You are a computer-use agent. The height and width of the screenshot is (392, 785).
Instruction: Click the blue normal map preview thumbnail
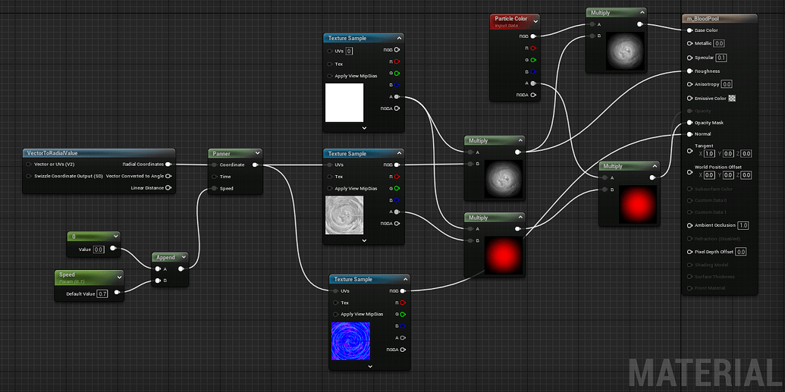(350, 341)
